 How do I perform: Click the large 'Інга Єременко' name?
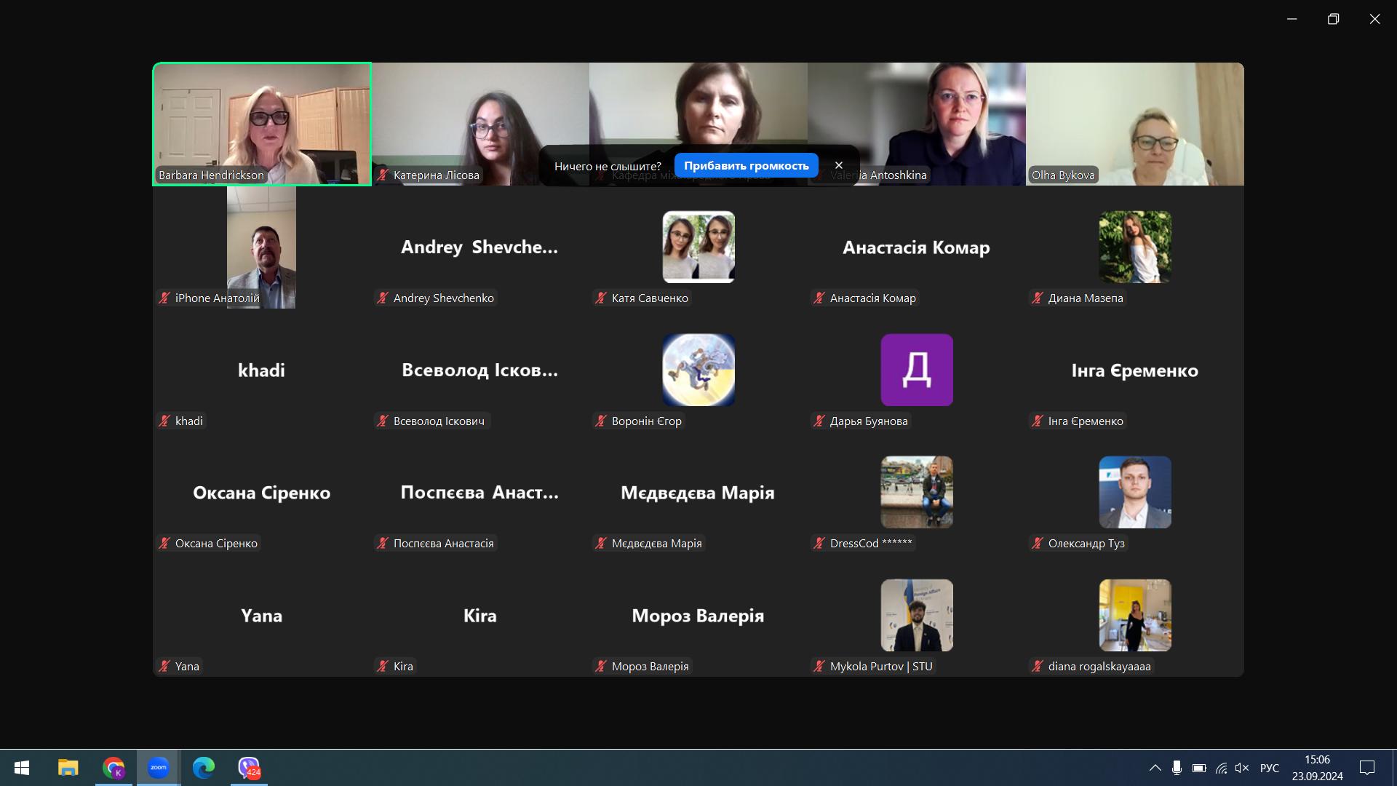(x=1134, y=370)
